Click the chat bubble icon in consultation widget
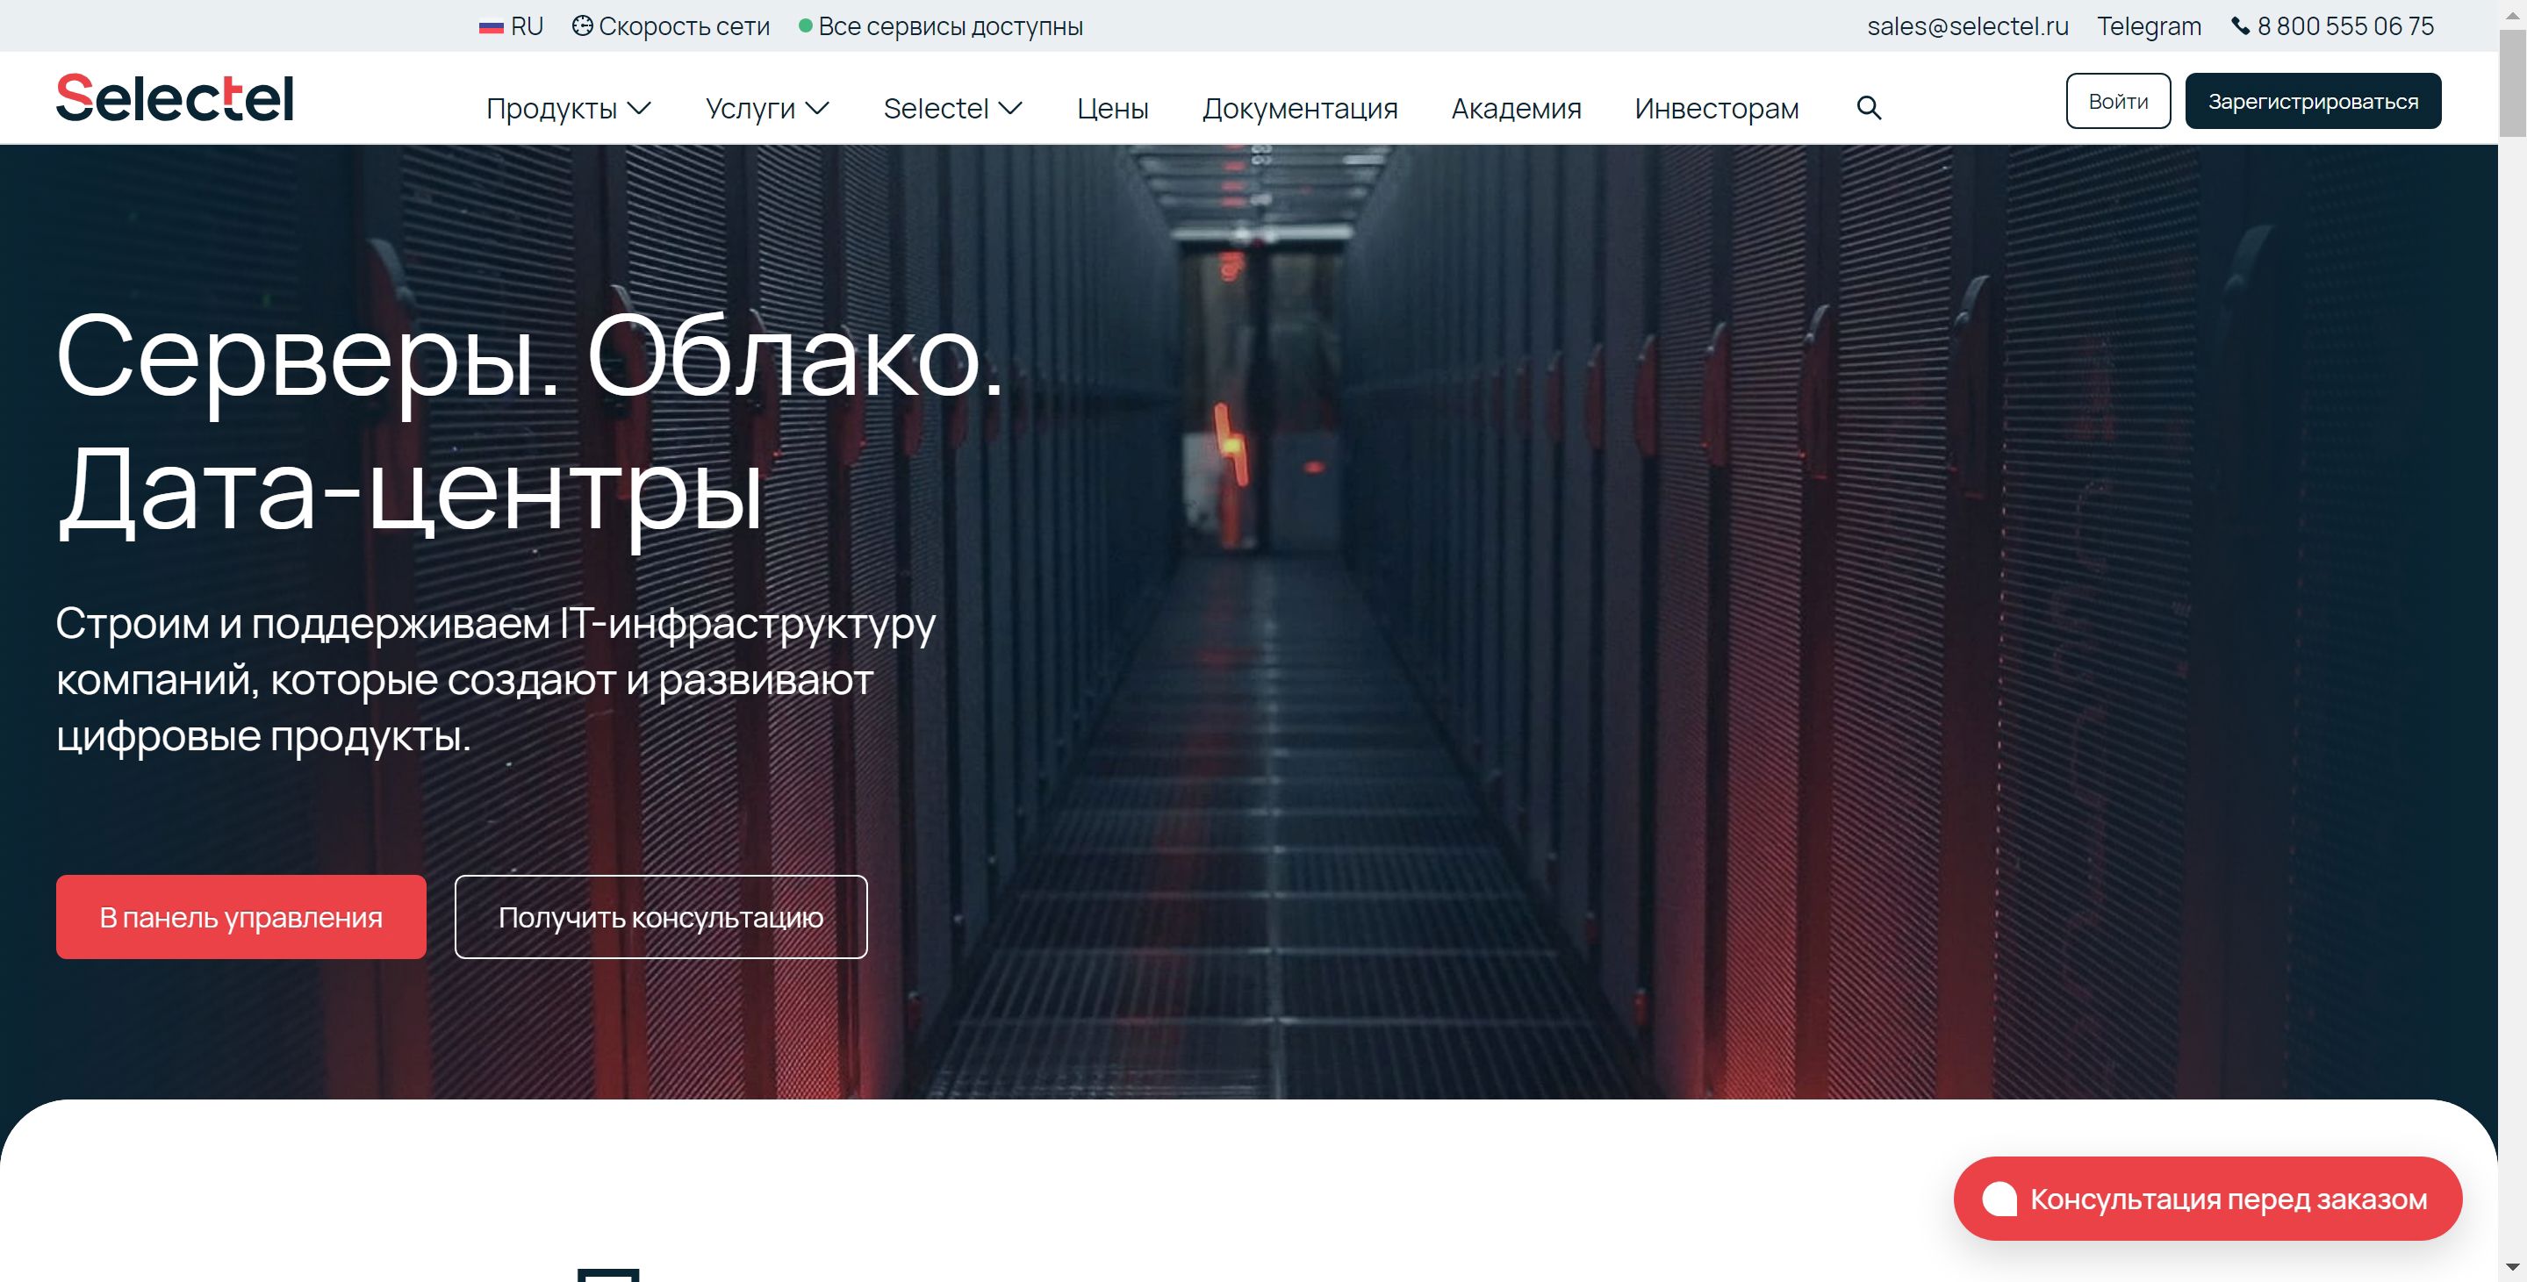This screenshot has width=2527, height=1282. tap(1999, 1199)
